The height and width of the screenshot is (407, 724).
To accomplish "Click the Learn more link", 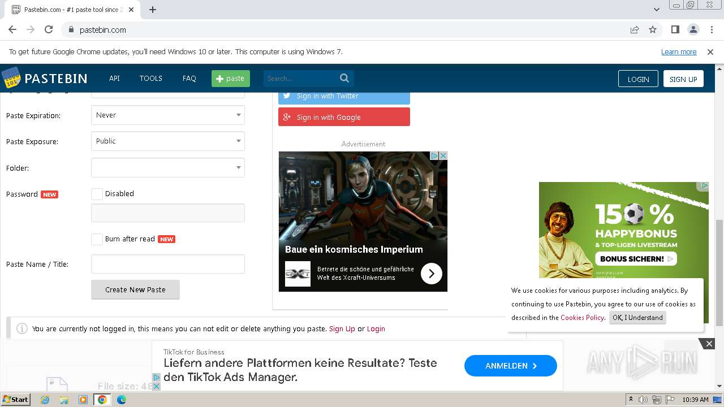I will pos(679,51).
